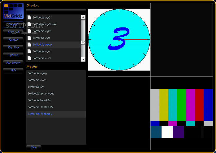Go up via the '..' directory entry

pyautogui.click(x=56, y=11)
